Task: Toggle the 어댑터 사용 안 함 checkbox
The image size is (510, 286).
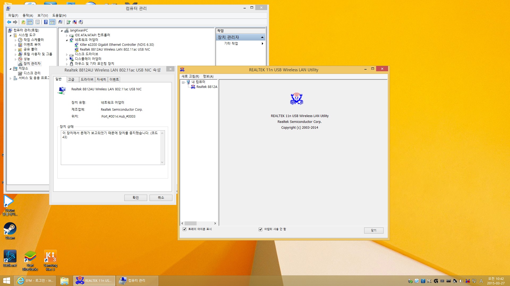Action: (261, 229)
